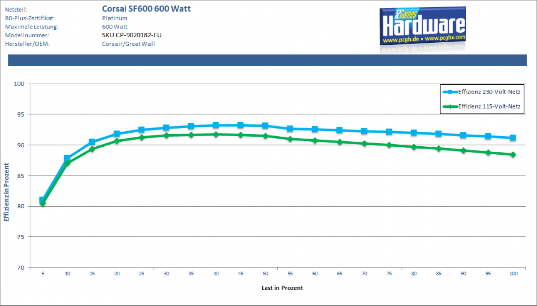Click the blue 230-Volt legend marker
This screenshot has width=537, height=306.
(x=450, y=92)
